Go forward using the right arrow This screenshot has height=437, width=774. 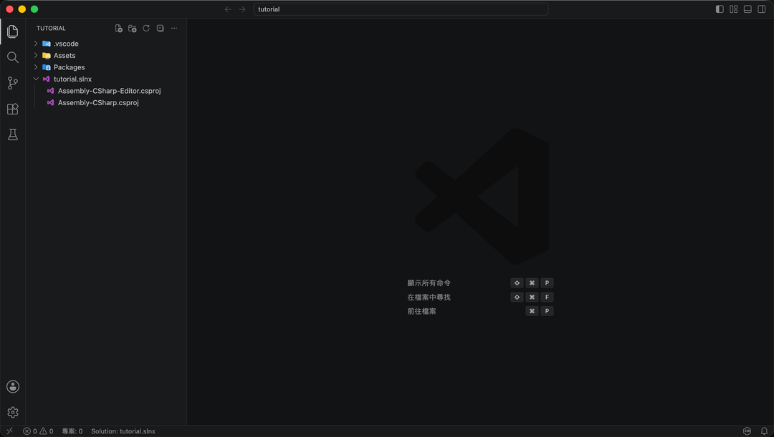tap(242, 9)
